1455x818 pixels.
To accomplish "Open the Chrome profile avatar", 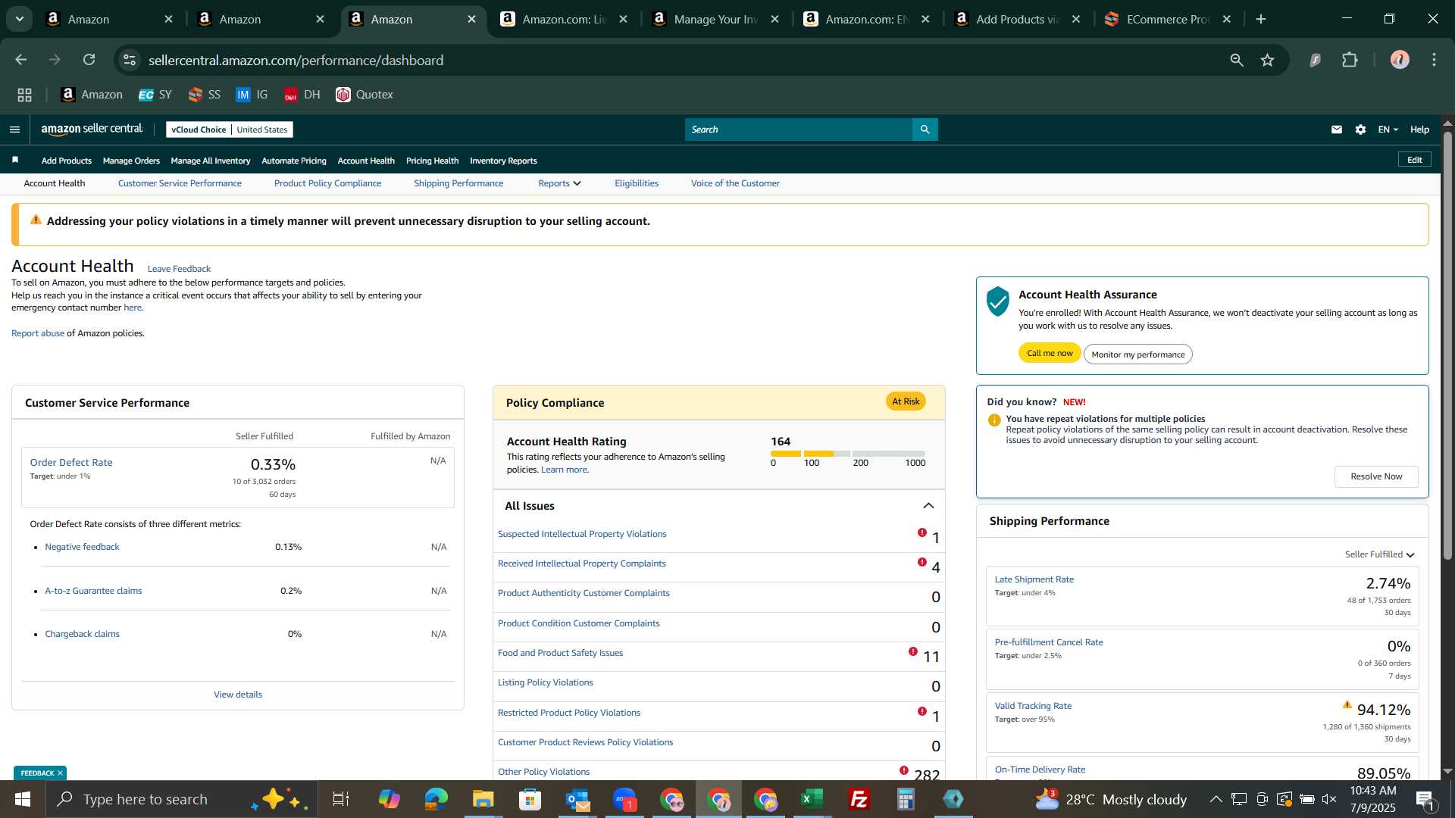I will coord(1400,60).
